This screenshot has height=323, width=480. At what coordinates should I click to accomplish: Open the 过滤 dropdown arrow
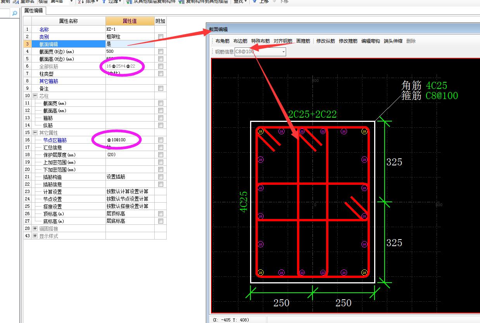(121, 2)
